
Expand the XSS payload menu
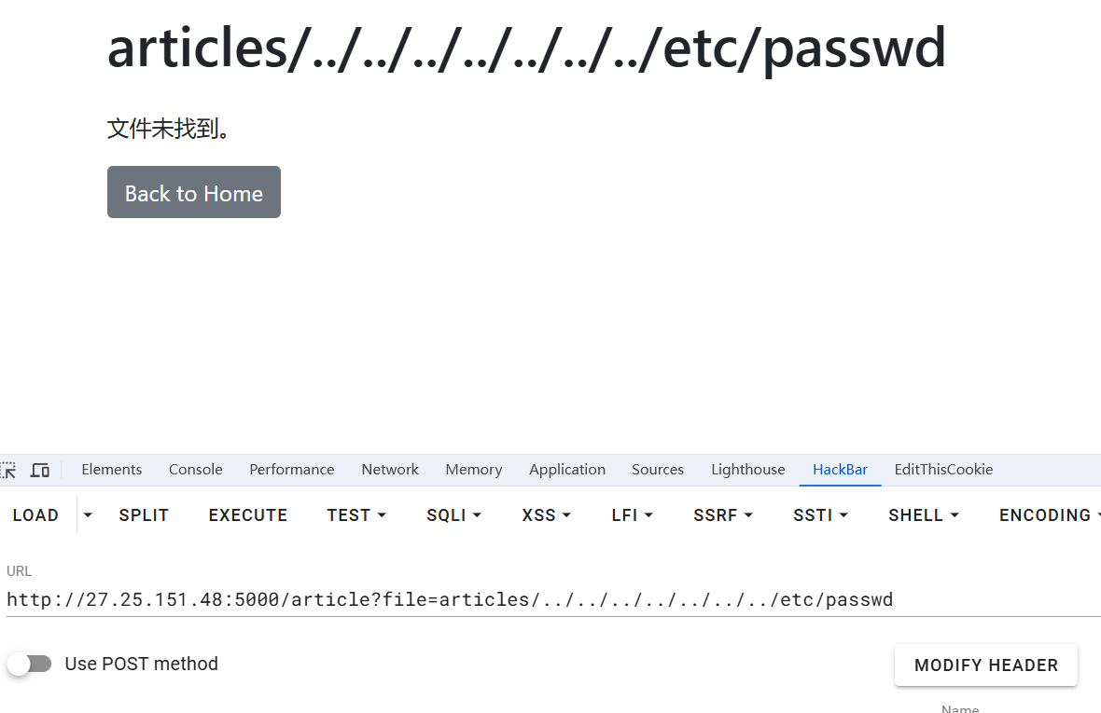click(x=546, y=515)
